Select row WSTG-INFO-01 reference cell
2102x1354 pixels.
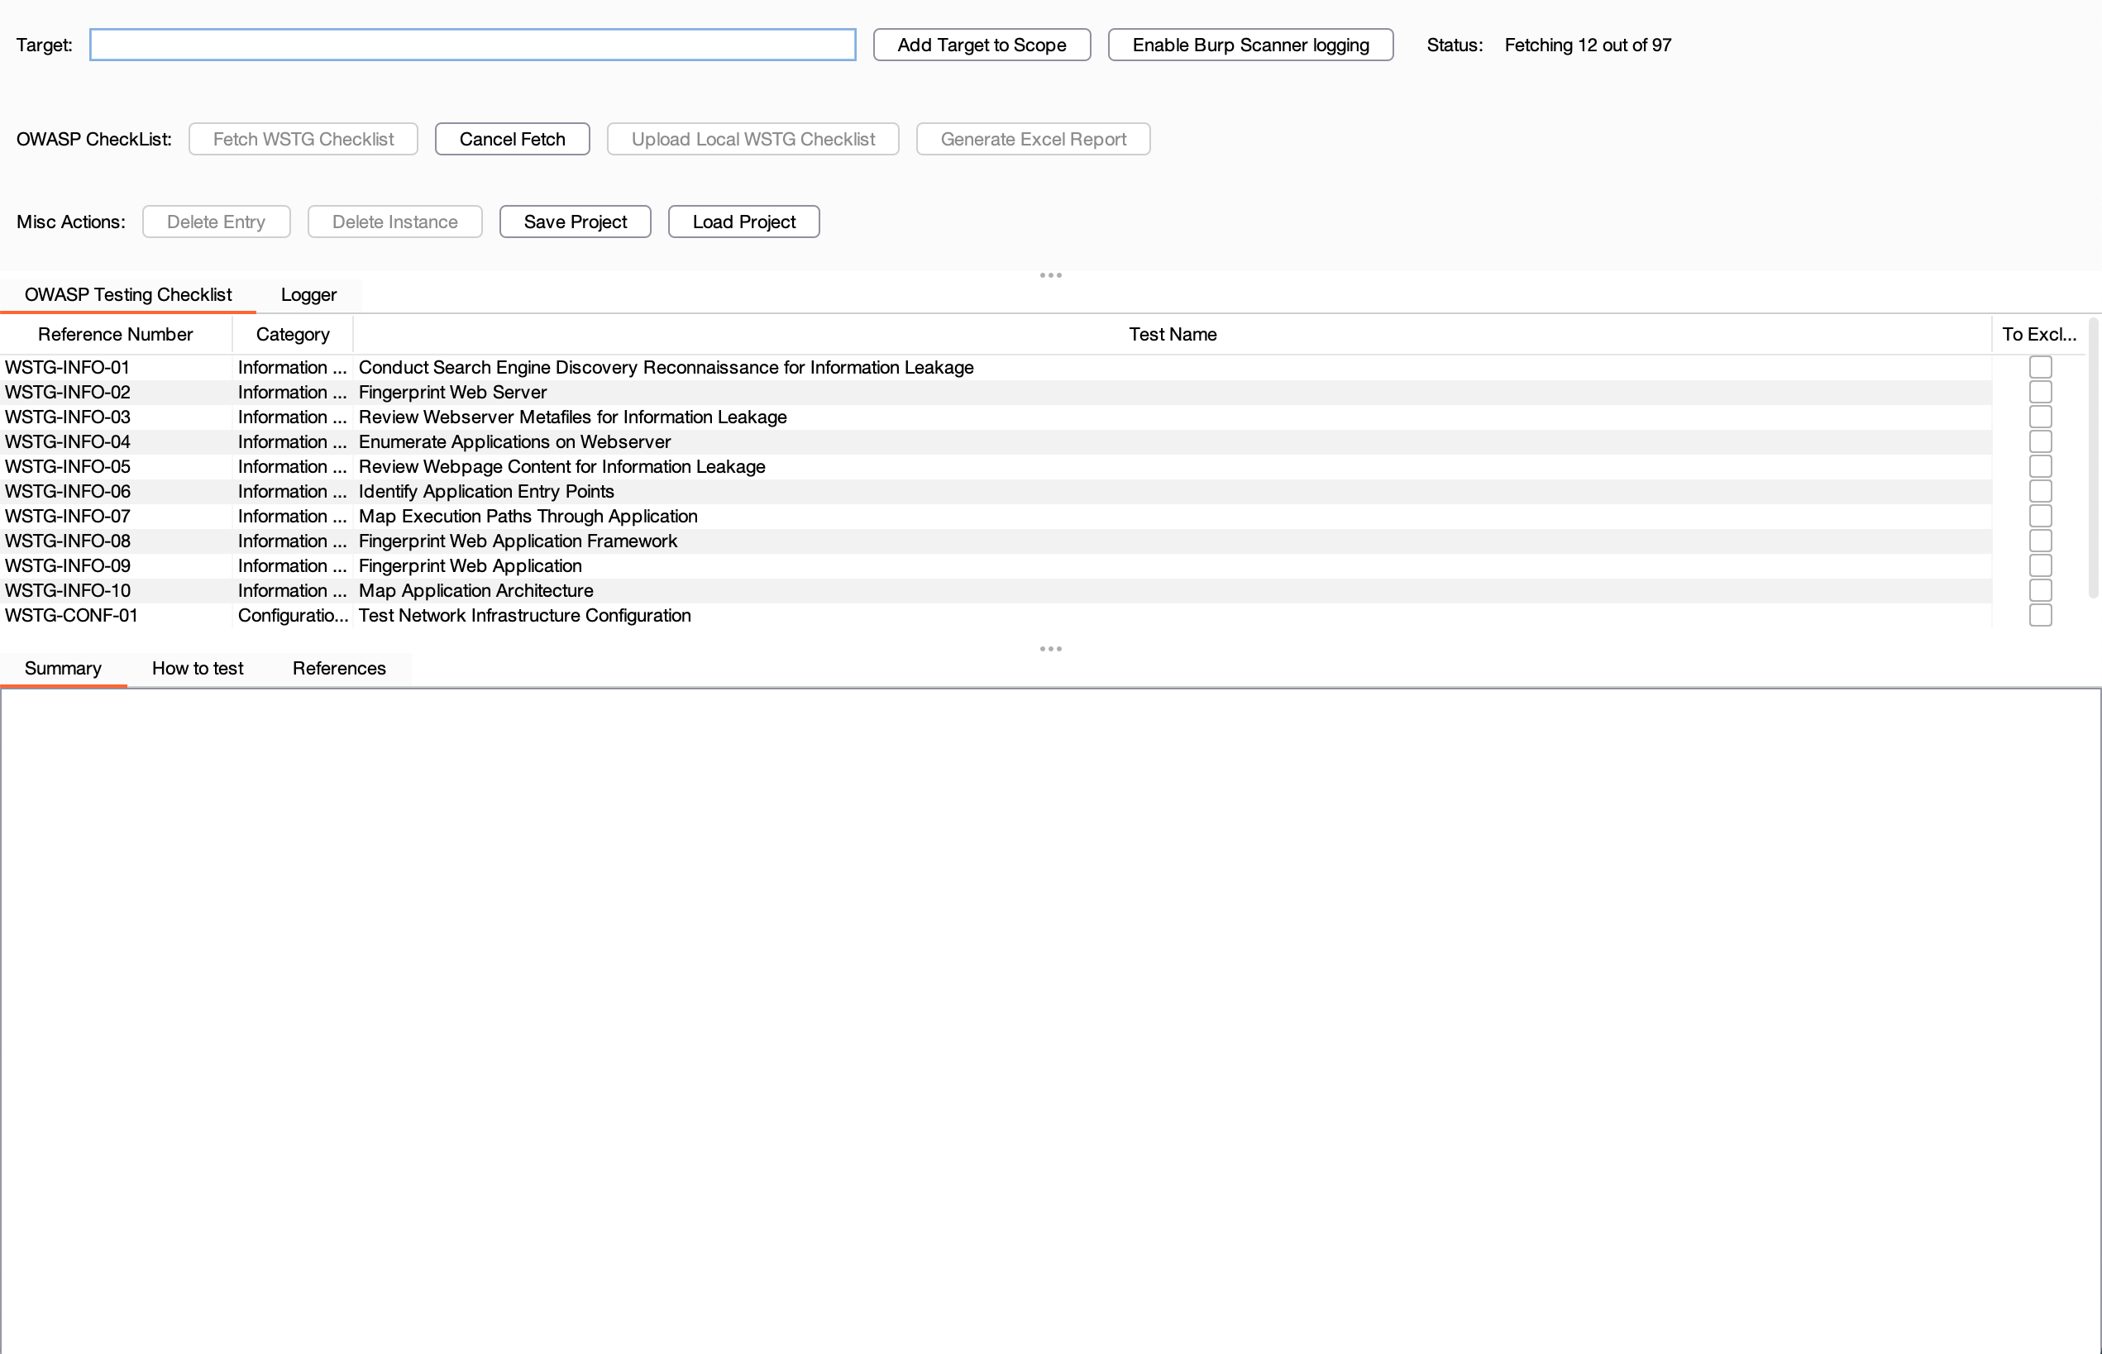click(116, 368)
